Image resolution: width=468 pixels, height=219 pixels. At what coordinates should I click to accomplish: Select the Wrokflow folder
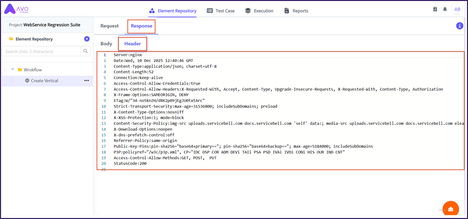click(x=32, y=69)
